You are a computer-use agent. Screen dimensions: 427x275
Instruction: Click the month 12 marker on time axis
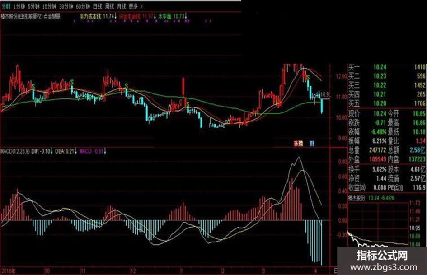pyautogui.click(x=133, y=271)
